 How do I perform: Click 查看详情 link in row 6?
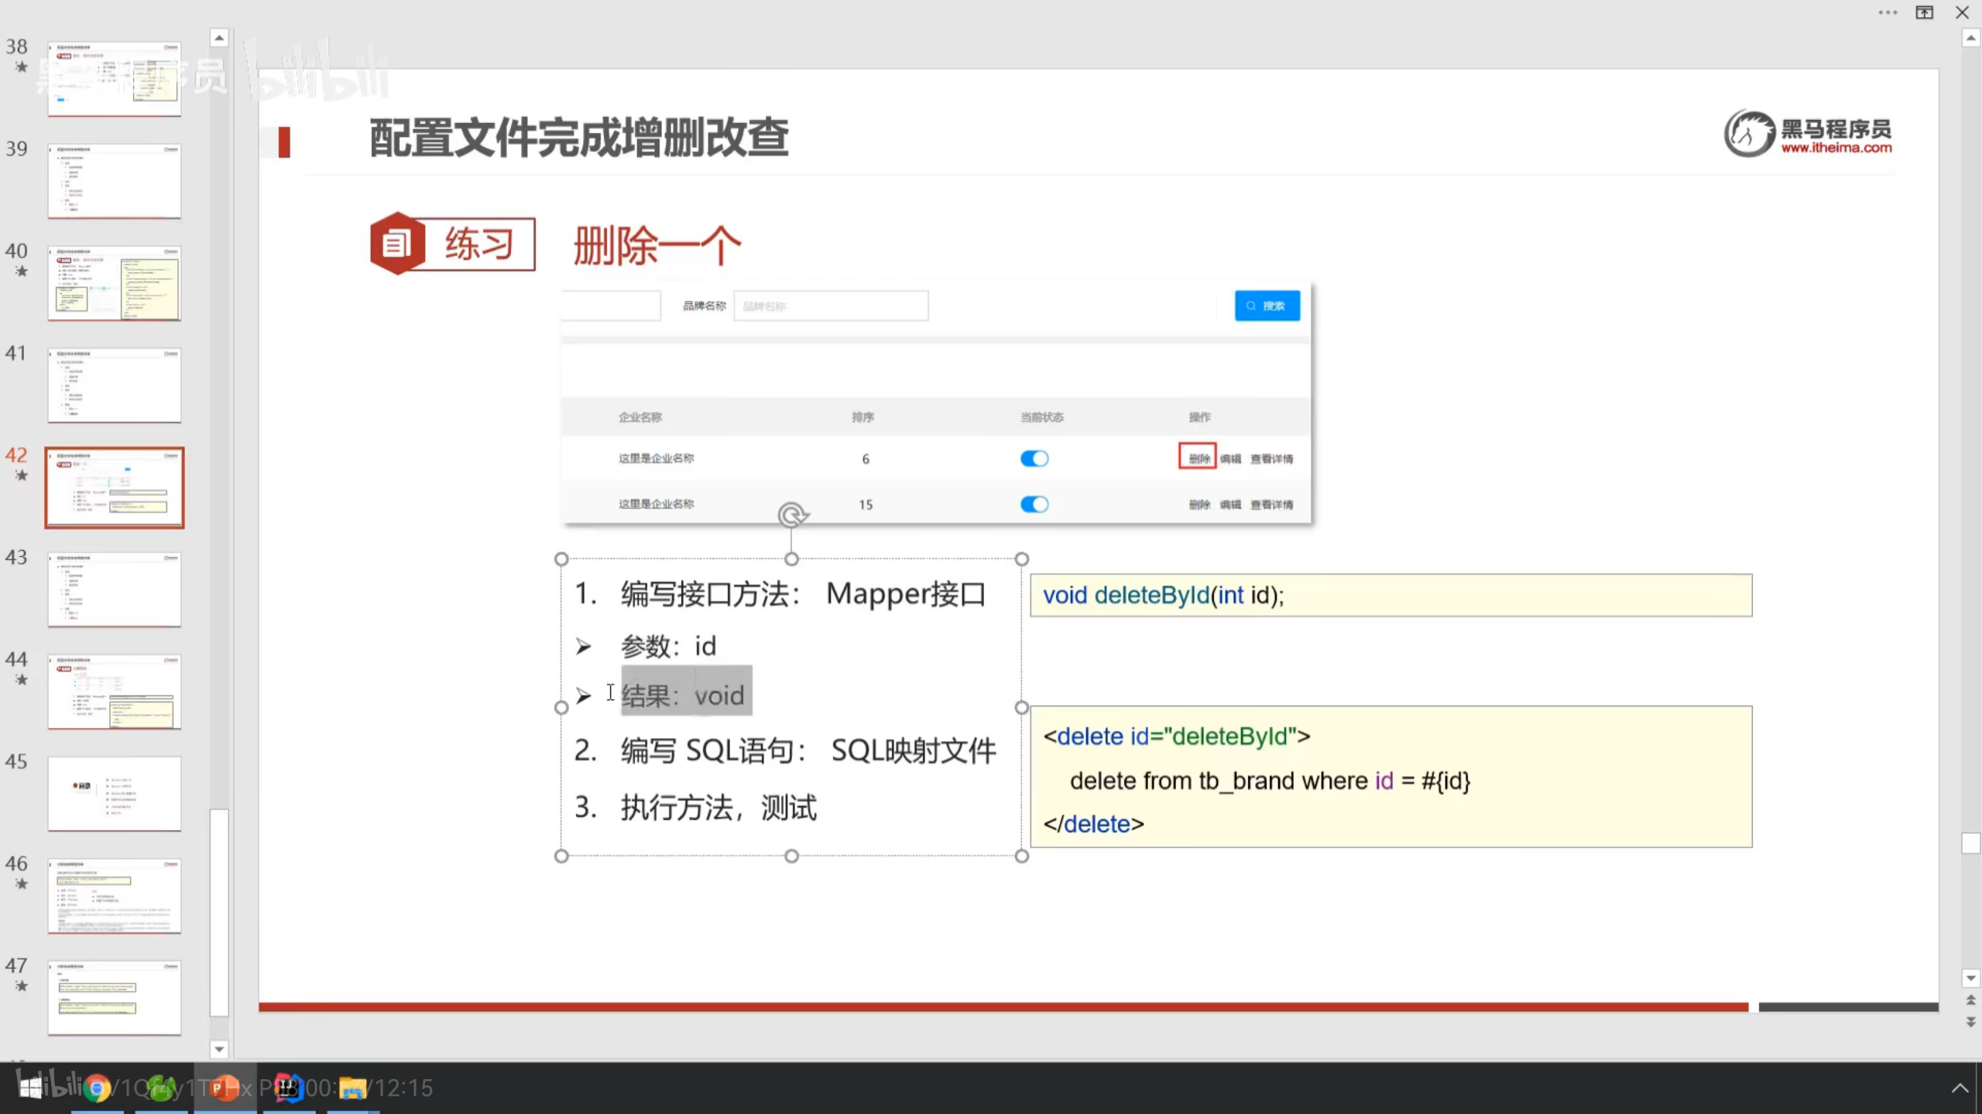point(1272,459)
